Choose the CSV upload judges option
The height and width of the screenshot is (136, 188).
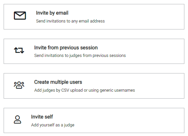pos(94,86)
